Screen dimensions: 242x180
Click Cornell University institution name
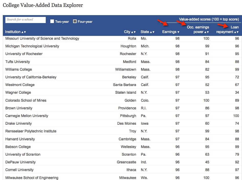tap(19, 170)
